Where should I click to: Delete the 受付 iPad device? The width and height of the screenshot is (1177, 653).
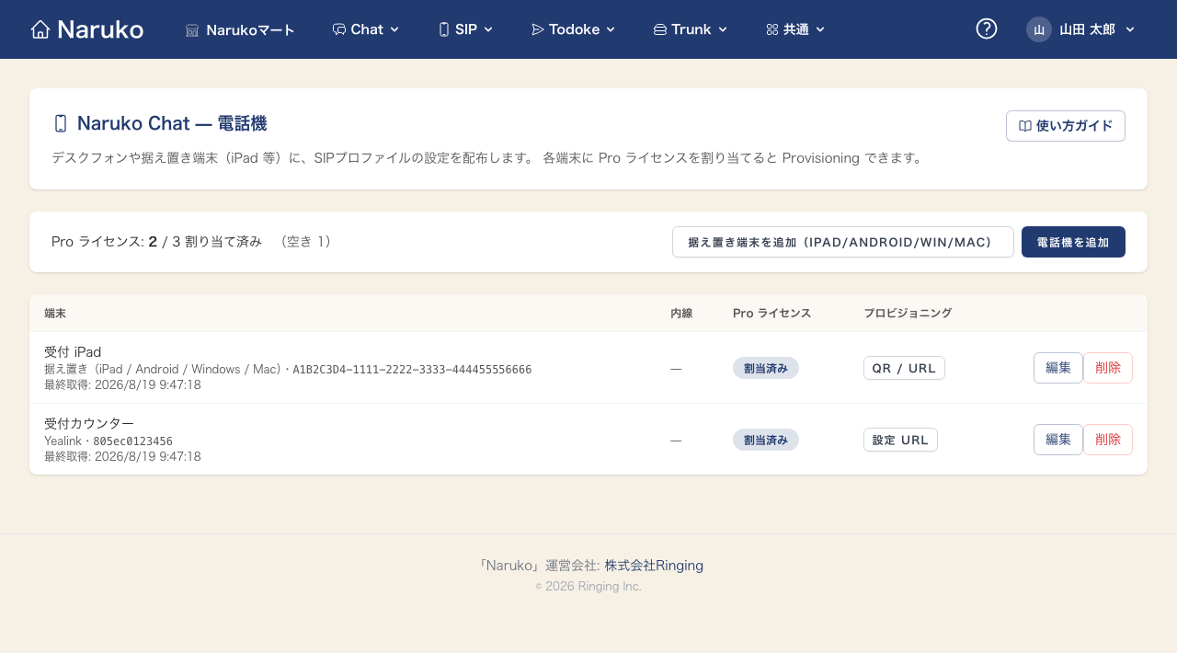click(1108, 368)
